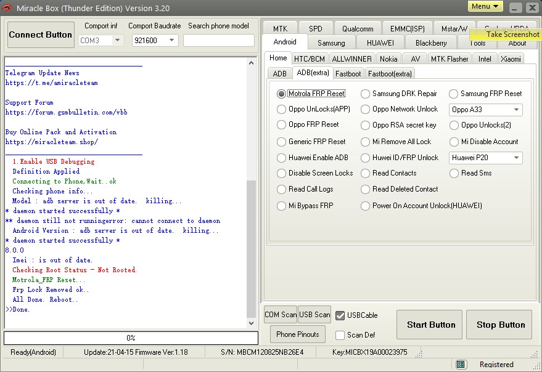
Task: Open the Qualcomm tab
Action: coord(358,28)
